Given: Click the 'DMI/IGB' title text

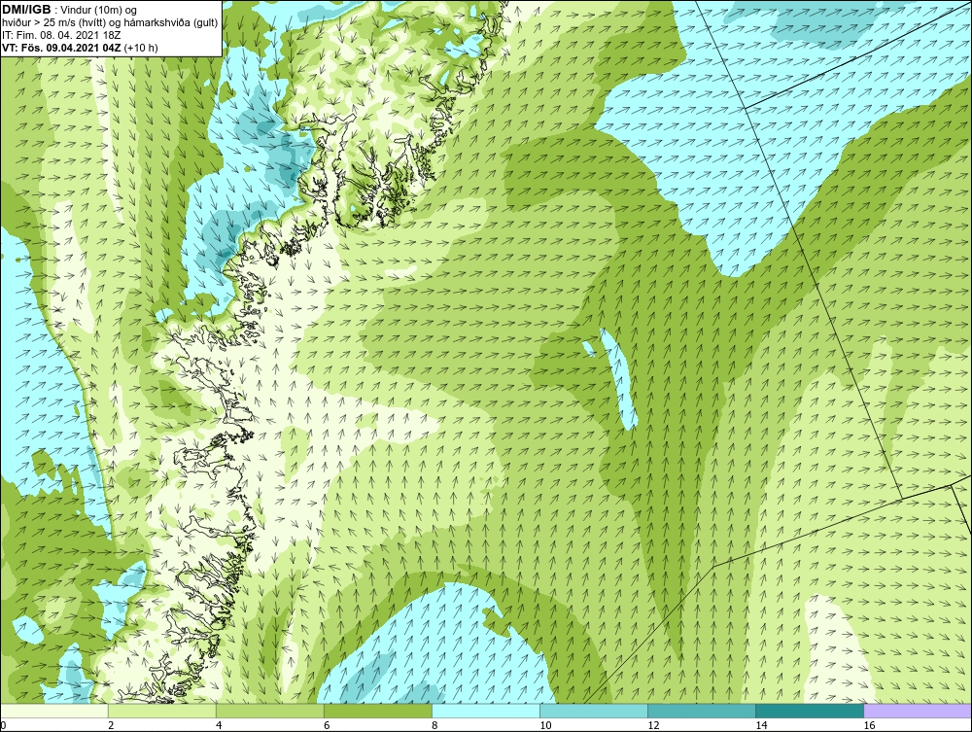Looking at the screenshot, I should click(x=26, y=10).
